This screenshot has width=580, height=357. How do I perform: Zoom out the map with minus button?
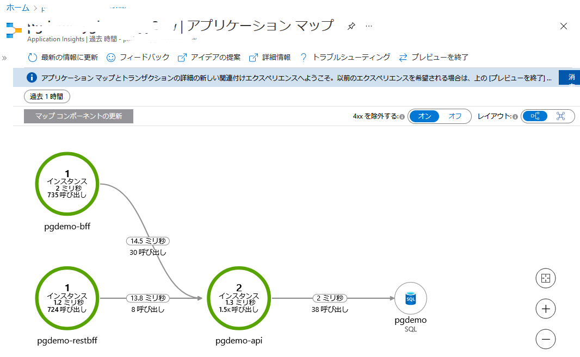(546, 339)
